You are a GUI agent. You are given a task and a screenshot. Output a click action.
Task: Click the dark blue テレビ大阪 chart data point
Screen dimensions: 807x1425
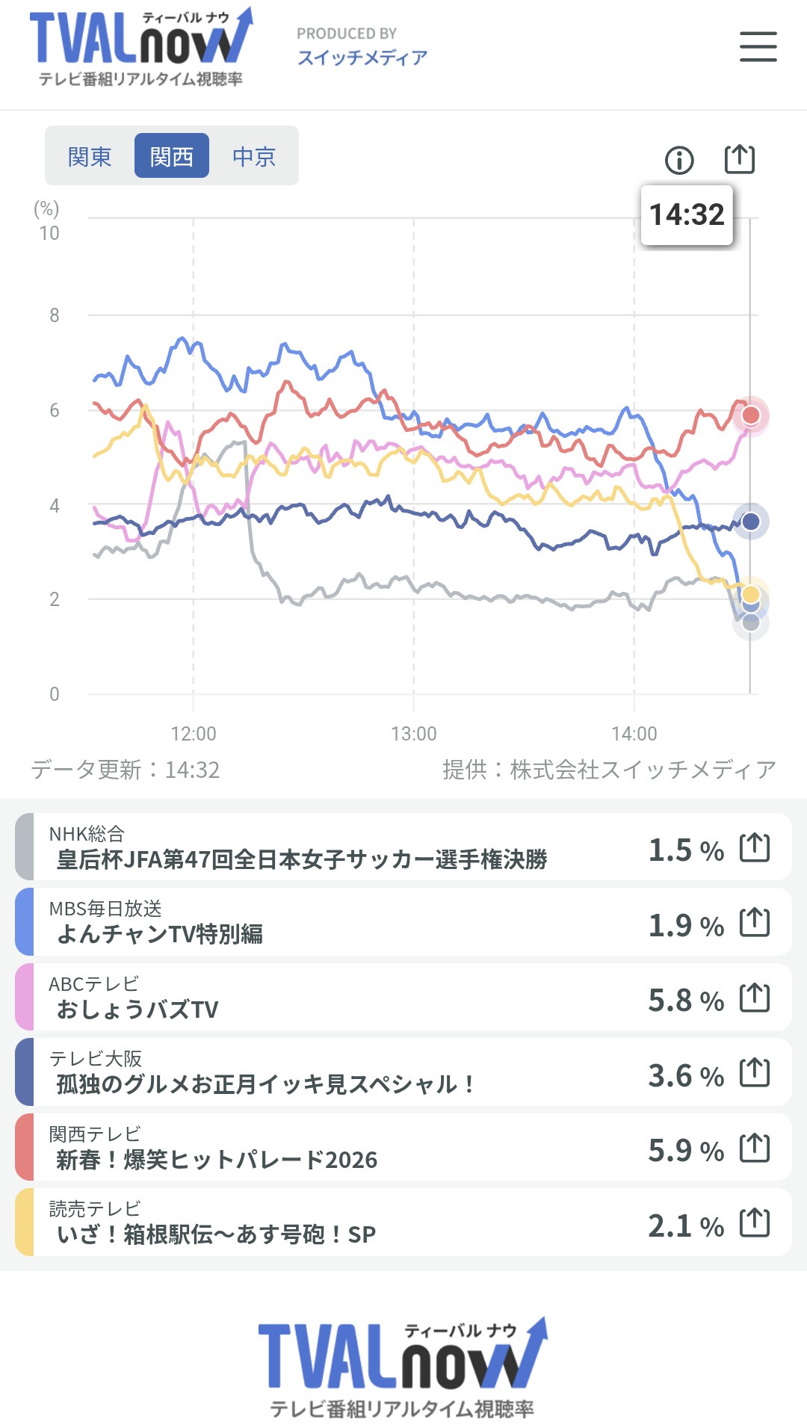point(750,521)
